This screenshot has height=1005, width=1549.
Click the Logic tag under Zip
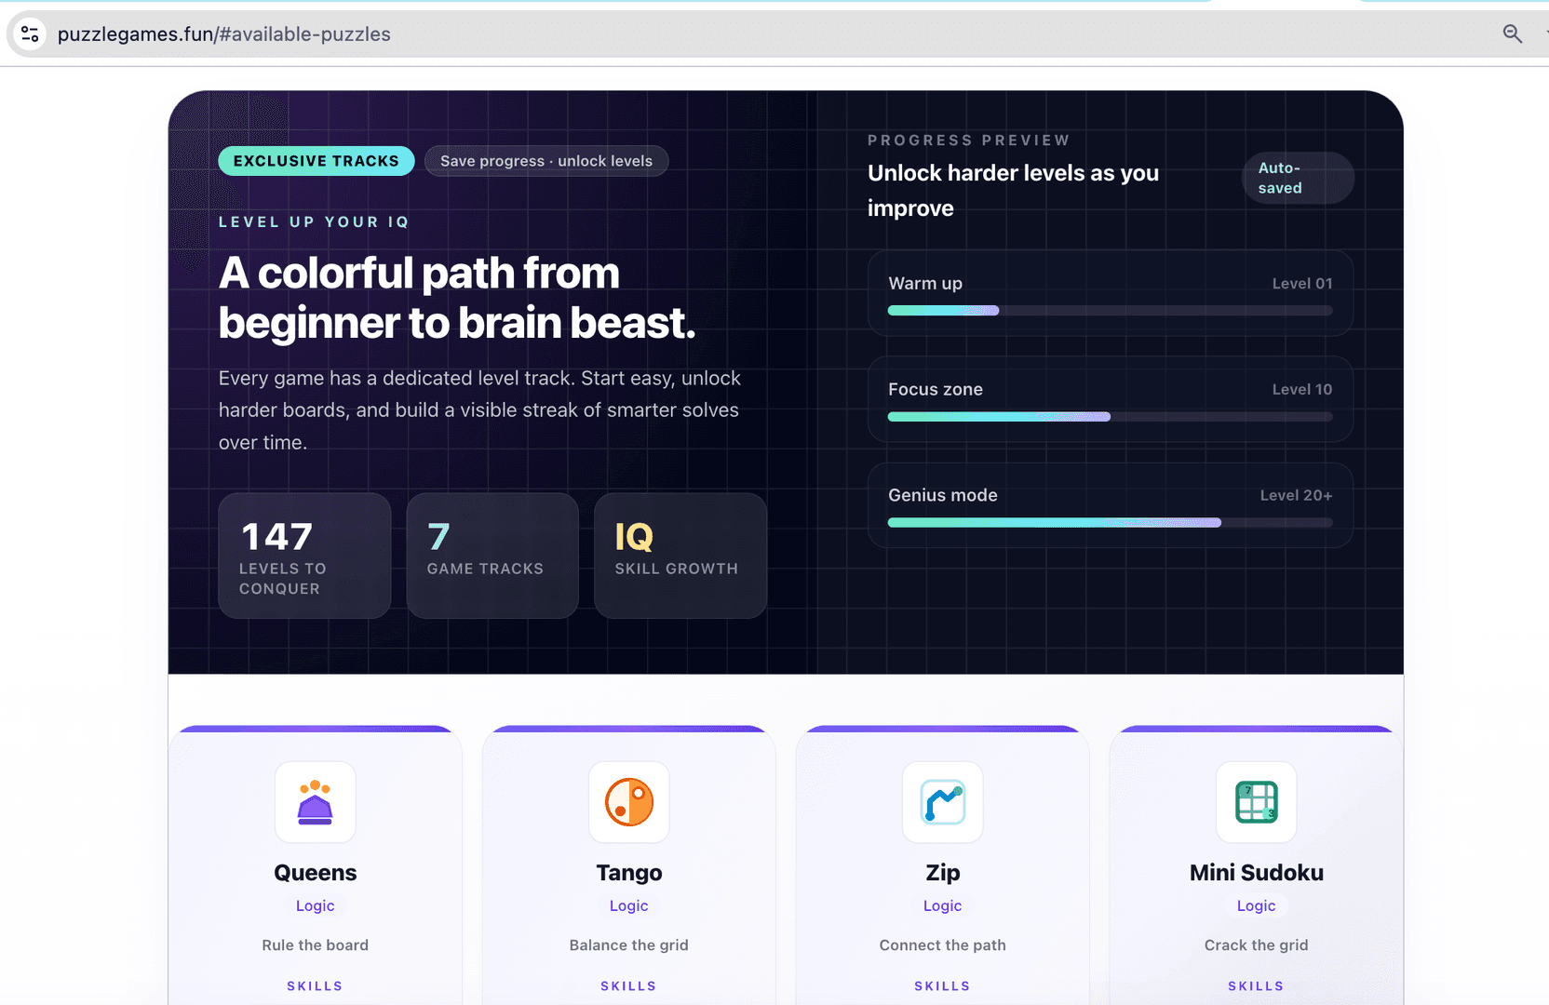(943, 906)
